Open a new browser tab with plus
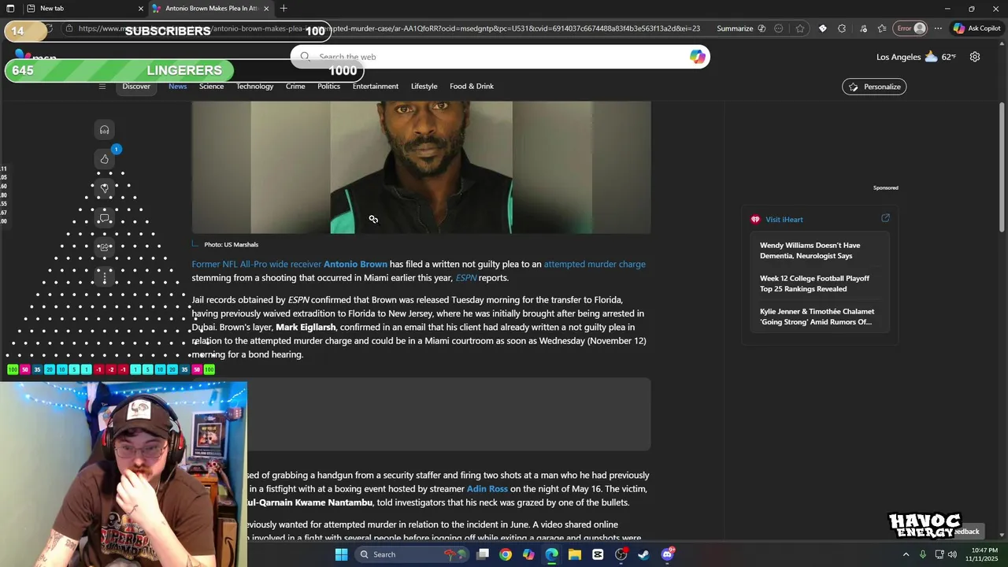Viewport: 1008px width, 567px height. (x=283, y=8)
